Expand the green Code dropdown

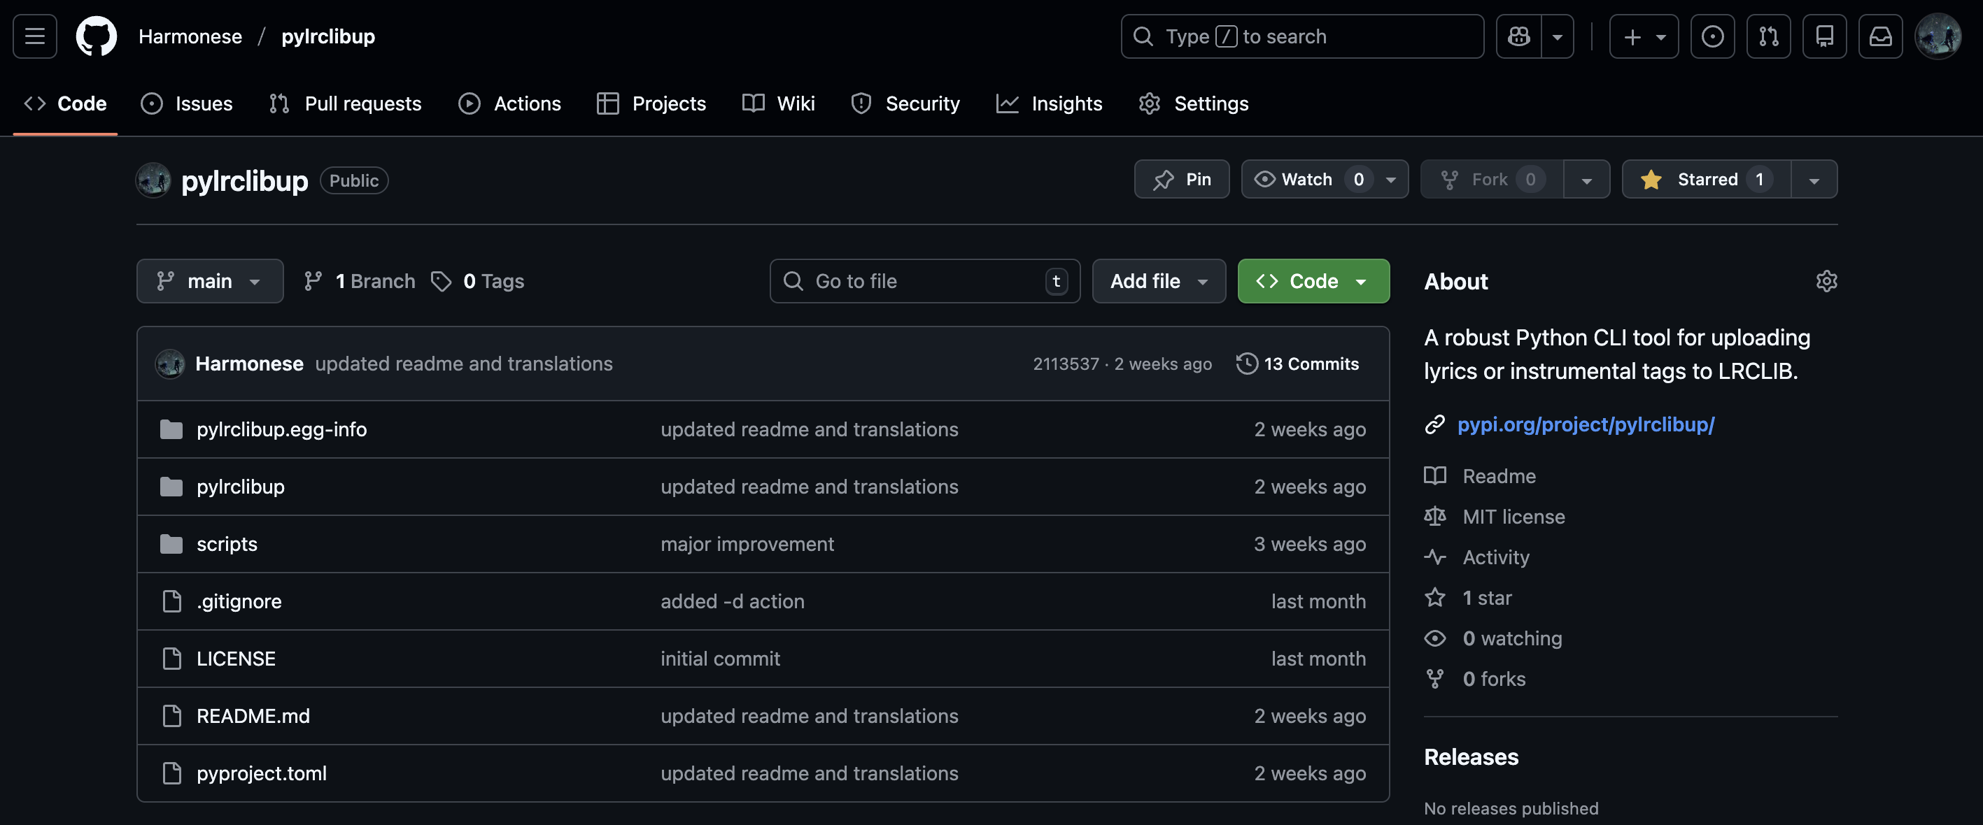point(1313,281)
